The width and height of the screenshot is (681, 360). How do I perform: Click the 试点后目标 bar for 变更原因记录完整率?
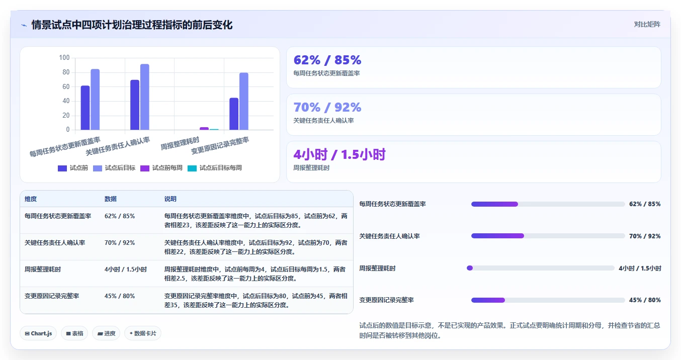[244, 101]
